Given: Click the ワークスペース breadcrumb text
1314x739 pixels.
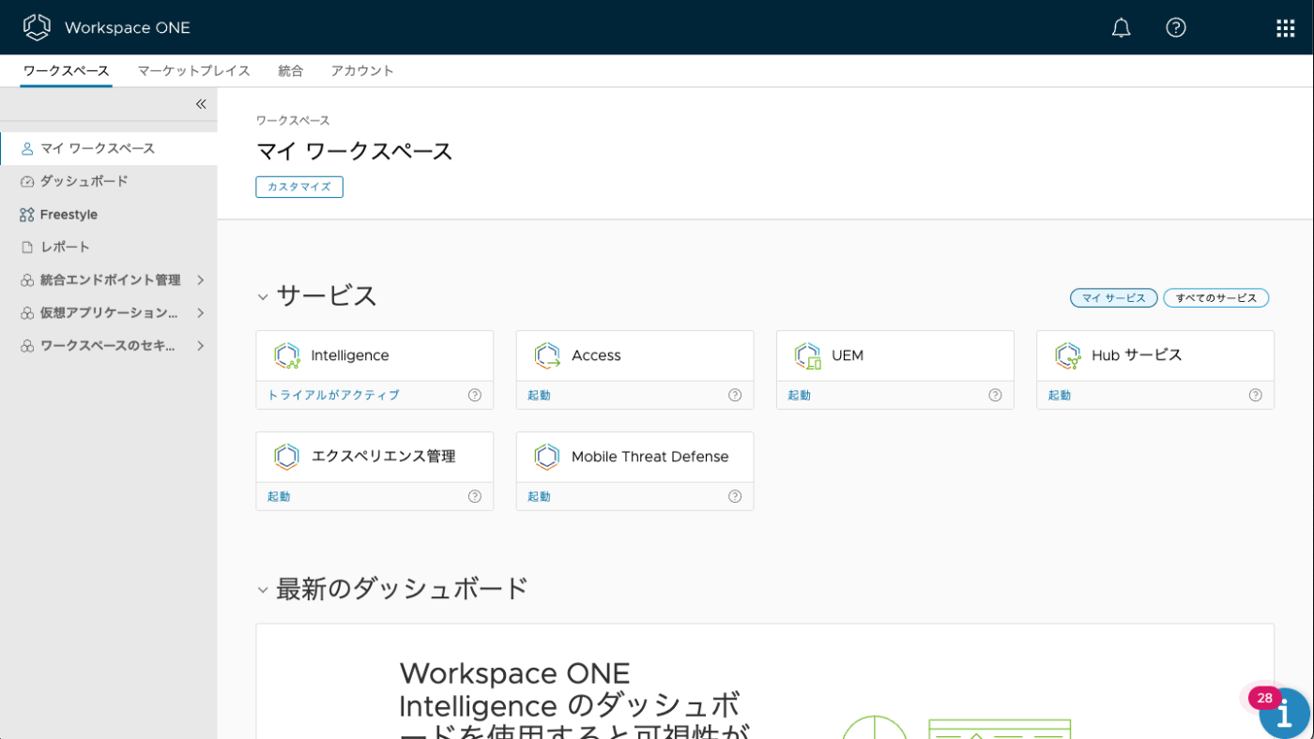Looking at the screenshot, I should tap(293, 120).
